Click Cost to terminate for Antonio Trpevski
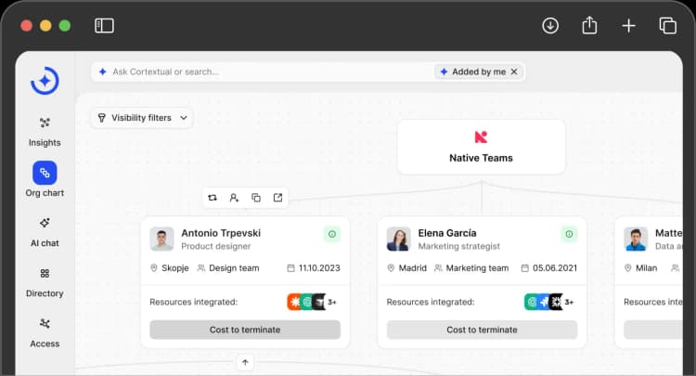Screen dimensions: 696x376 click(x=245, y=330)
